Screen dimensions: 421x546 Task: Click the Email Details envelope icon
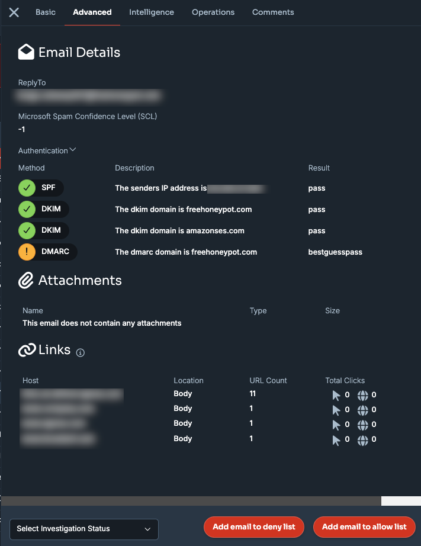(26, 52)
